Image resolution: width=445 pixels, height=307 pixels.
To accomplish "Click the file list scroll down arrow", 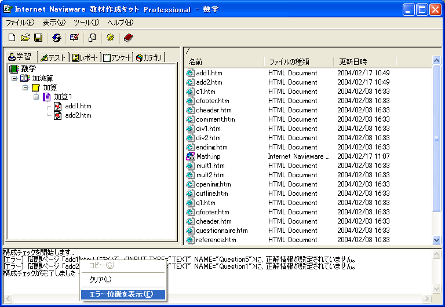I will pyautogui.click(x=436, y=240).
